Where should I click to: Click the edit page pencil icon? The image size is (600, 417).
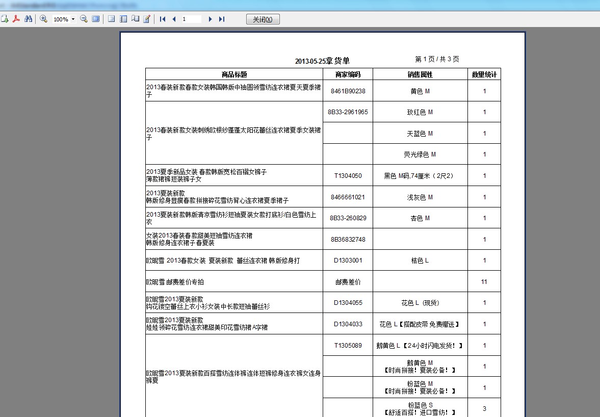(x=146, y=19)
